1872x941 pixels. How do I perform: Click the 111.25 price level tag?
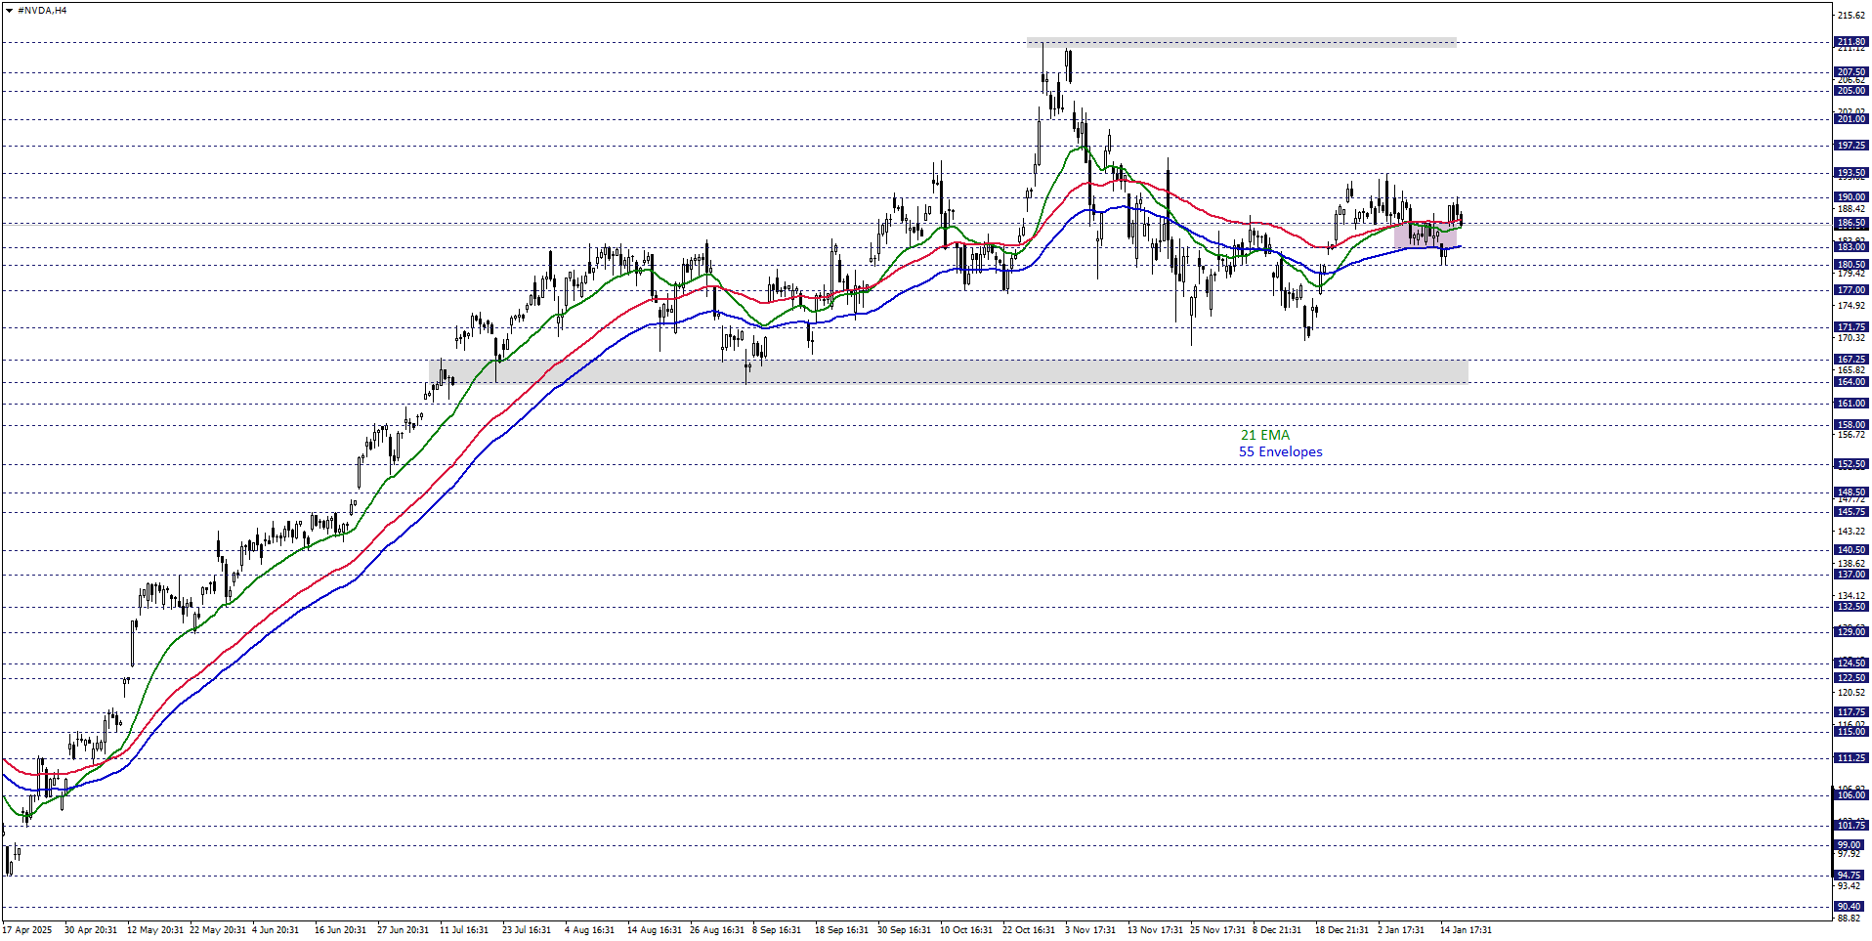(1851, 758)
